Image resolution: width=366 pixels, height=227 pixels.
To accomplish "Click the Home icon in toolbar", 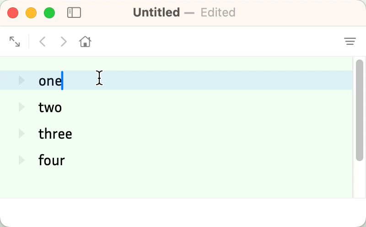I will [85, 42].
